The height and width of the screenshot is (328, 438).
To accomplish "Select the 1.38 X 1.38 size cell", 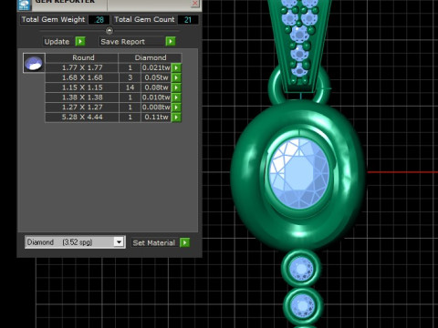I will point(82,97).
